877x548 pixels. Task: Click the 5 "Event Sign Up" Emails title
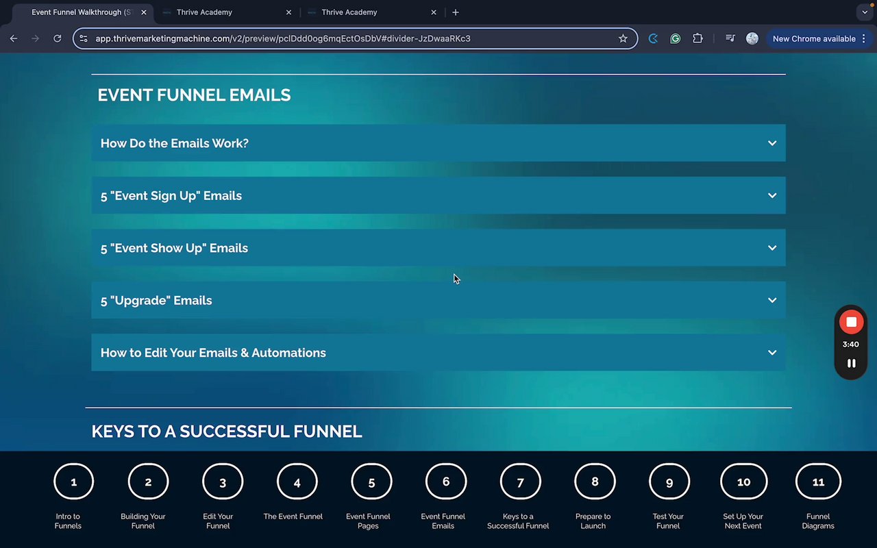coord(171,196)
